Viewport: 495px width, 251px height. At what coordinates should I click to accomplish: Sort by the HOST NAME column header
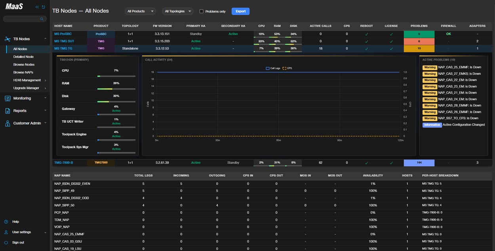pos(63,26)
